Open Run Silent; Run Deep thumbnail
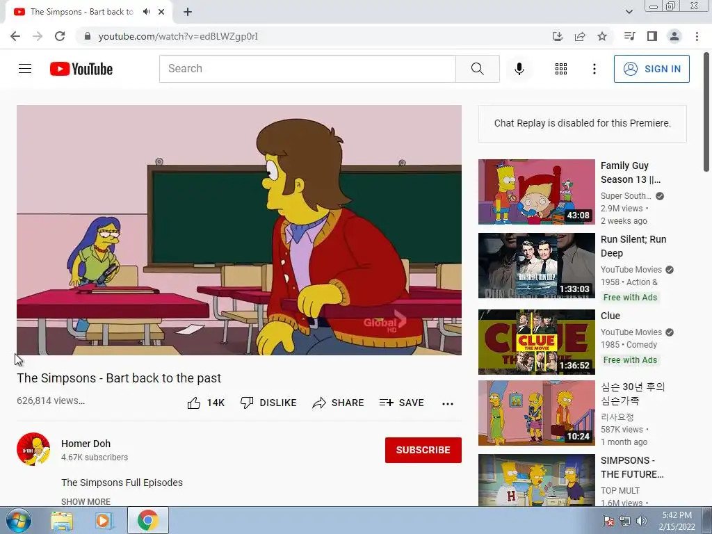 coord(536,265)
